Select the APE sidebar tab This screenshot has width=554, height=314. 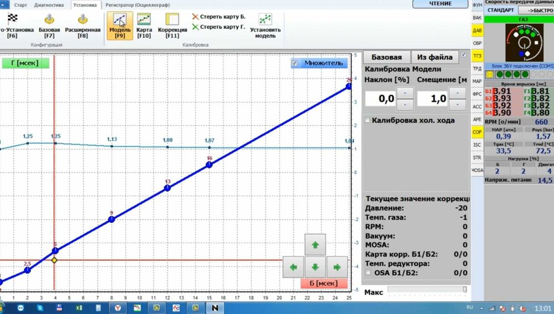pyautogui.click(x=478, y=119)
